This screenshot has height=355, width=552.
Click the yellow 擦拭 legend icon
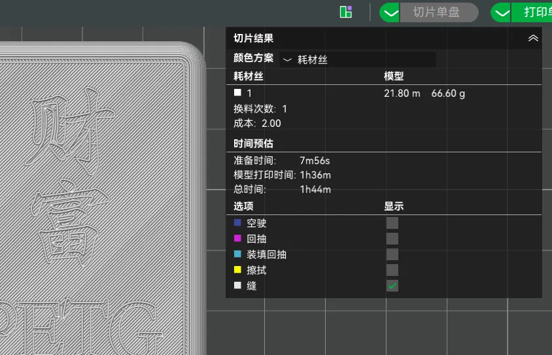tap(238, 270)
